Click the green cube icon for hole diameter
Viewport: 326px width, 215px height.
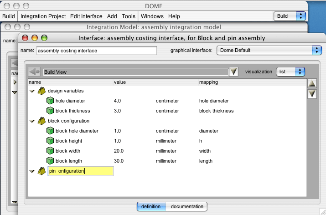pos(50,101)
